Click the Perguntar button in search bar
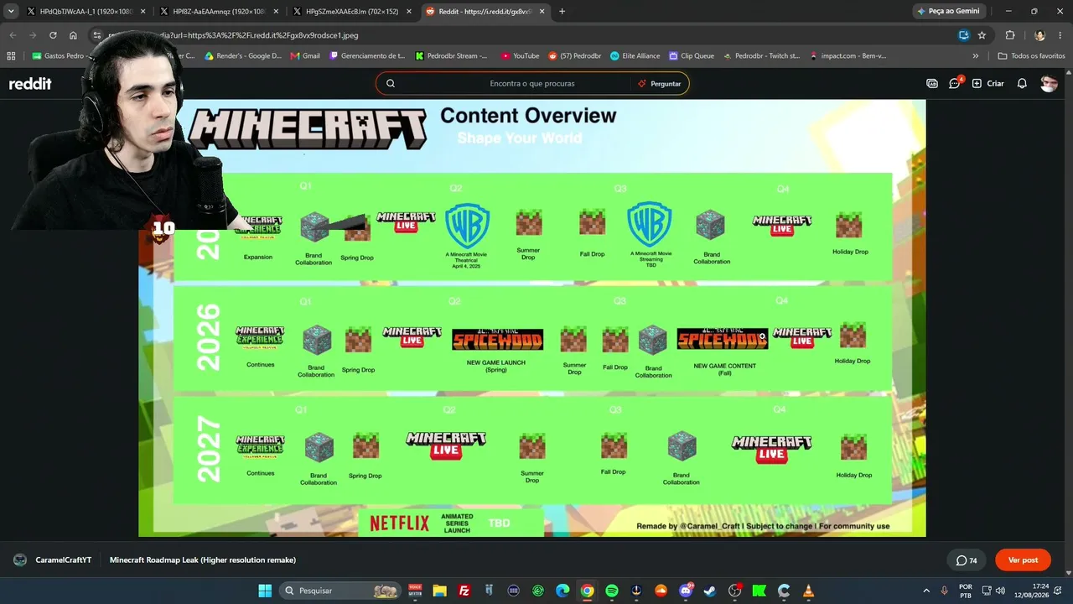This screenshot has height=604, width=1073. [x=660, y=84]
